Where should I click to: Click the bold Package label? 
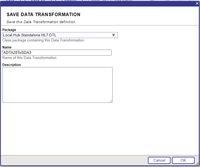tap(9, 30)
